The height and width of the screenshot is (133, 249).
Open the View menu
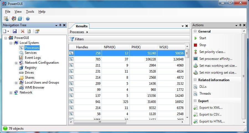pyautogui.click(x=18, y=12)
